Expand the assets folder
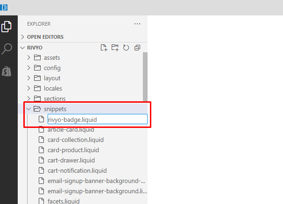The height and width of the screenshot is (204, 283). 28,57
